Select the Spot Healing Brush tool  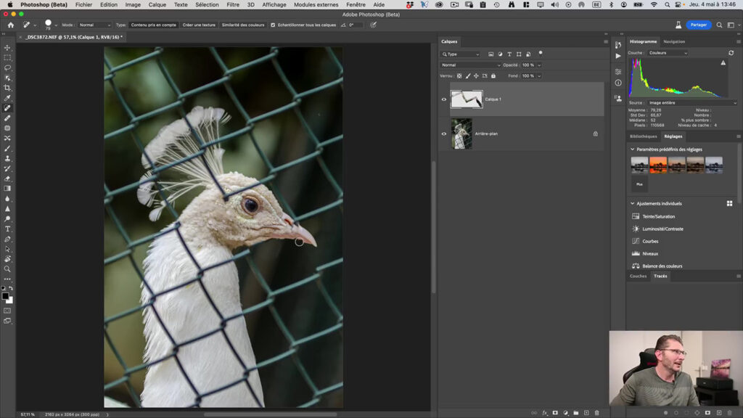click(7, 108)
